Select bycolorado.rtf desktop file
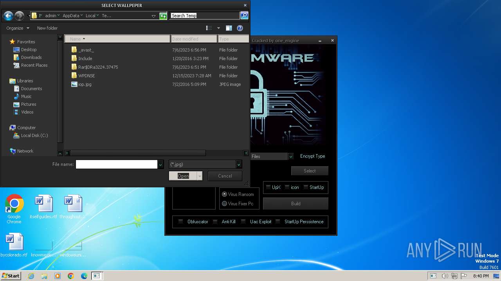The width and height of the screenshot is (501, 281). [14, 245]
